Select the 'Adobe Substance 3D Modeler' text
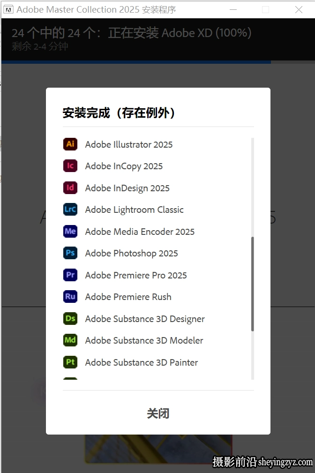315x473 pixels. coord(144,341)
